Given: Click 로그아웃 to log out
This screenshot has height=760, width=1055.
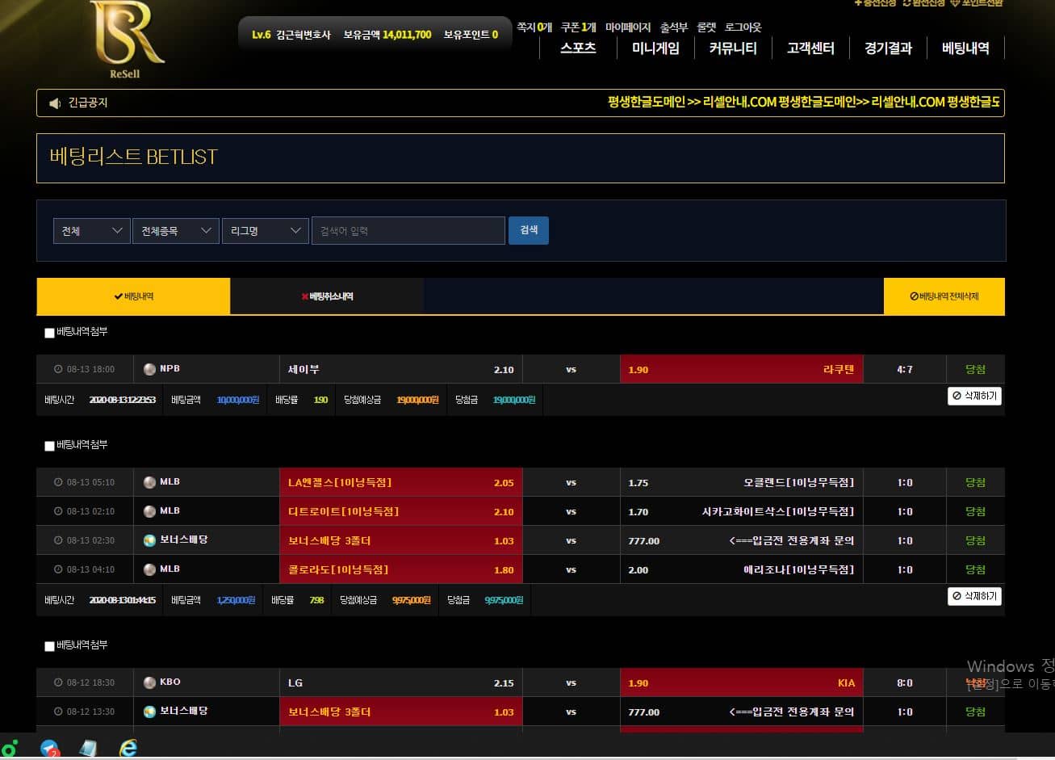Looking at the screenshot, I should point(743,27).
